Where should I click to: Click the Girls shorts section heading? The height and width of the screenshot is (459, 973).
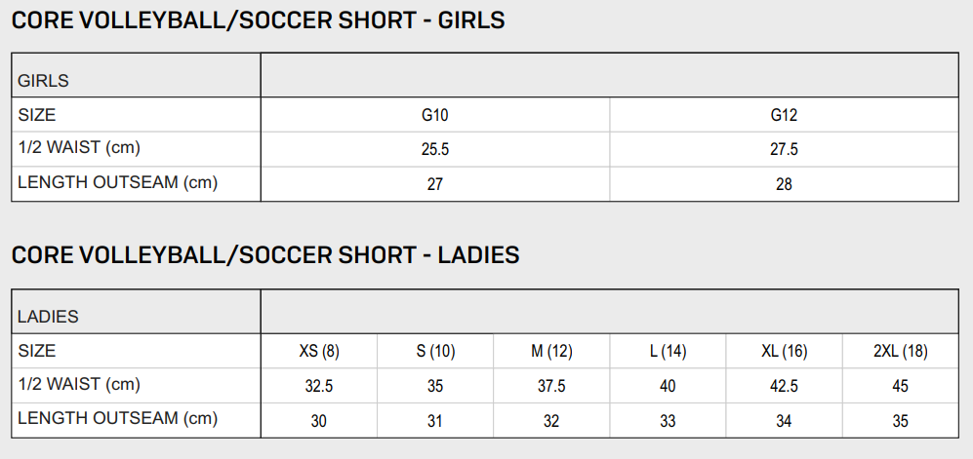(258, 20)
